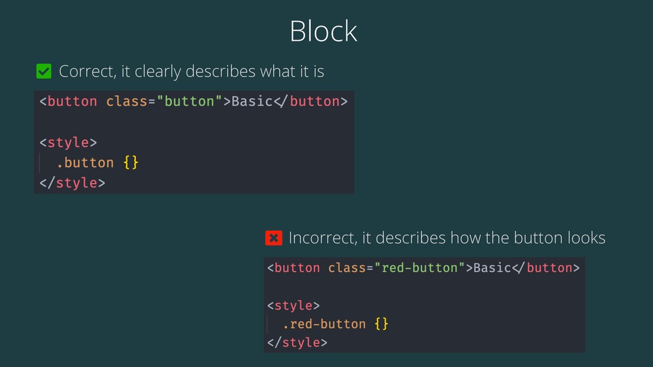
Task: Click the "button" class string in first snippet
Action: tap(189, 101)
